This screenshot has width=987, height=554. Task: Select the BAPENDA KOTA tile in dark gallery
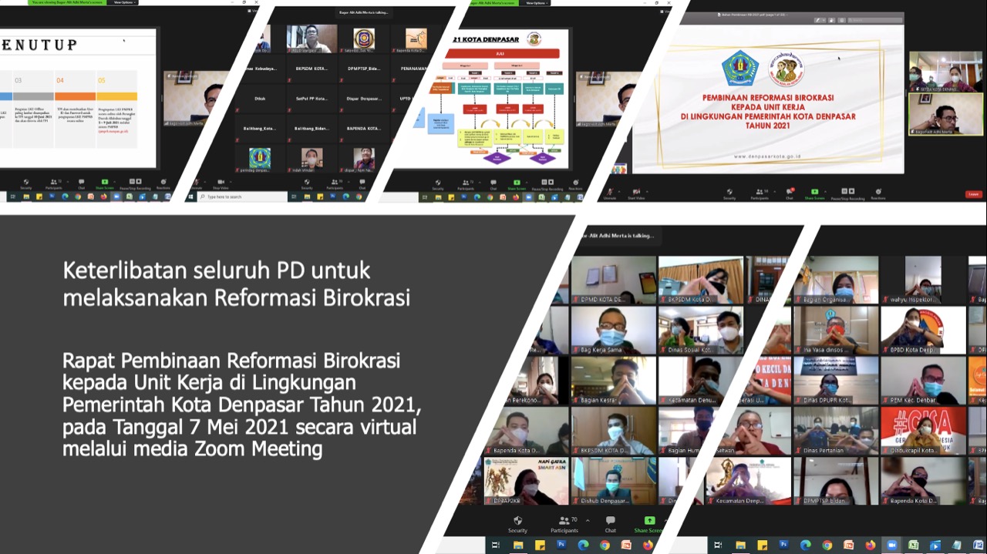coord(364,129)
